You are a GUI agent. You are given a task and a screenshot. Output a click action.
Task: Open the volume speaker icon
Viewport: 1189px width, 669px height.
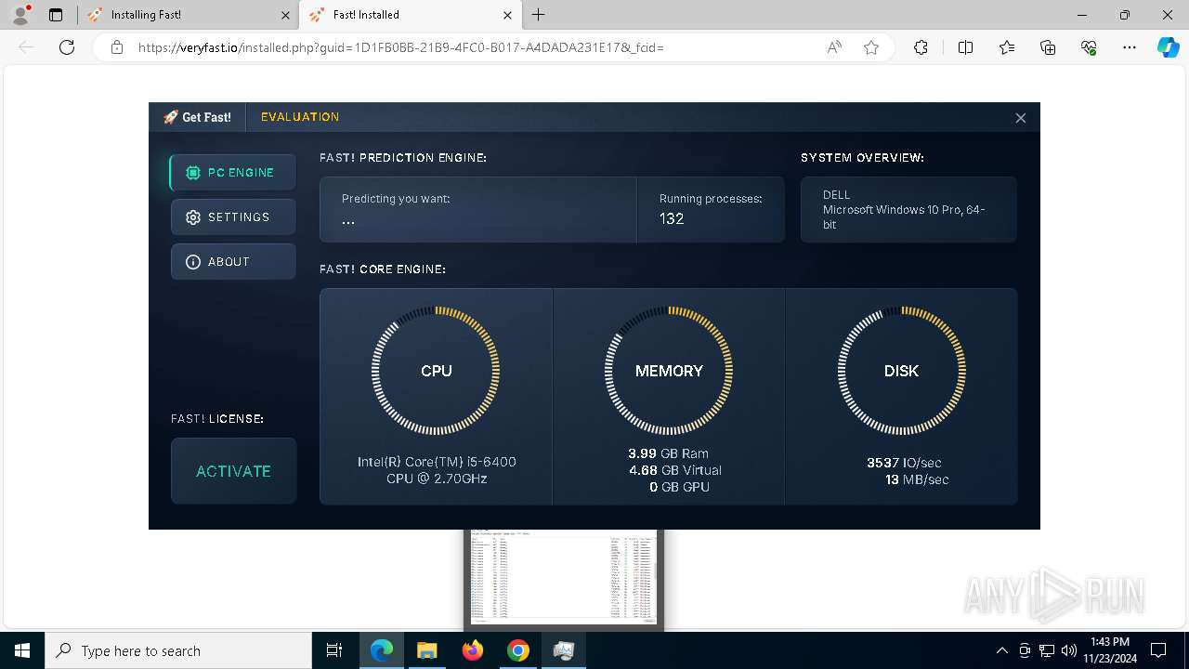[x=1069, y=650]
